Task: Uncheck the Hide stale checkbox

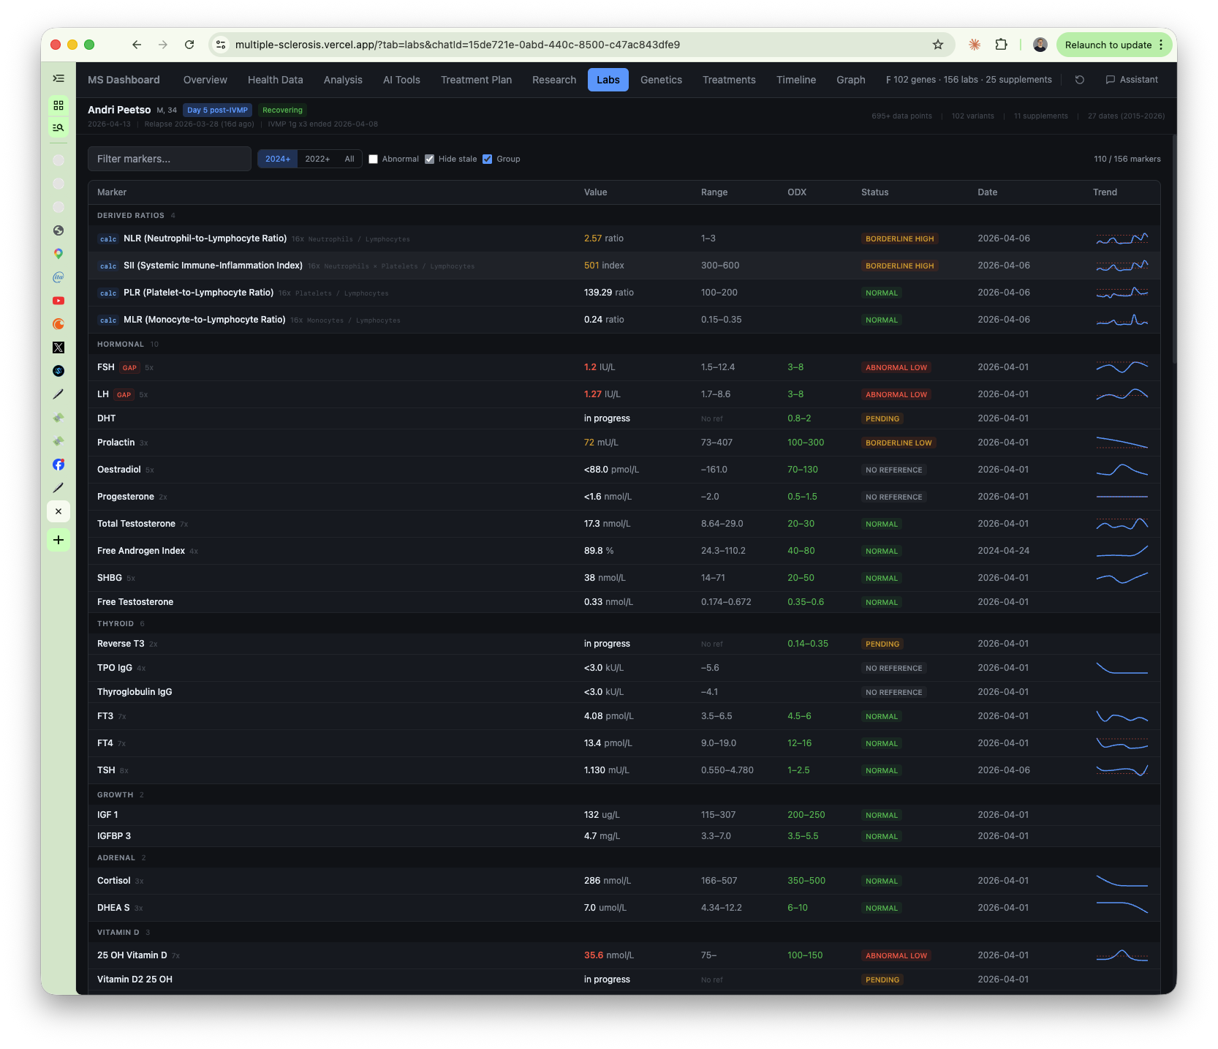Action: pos(430,159)
